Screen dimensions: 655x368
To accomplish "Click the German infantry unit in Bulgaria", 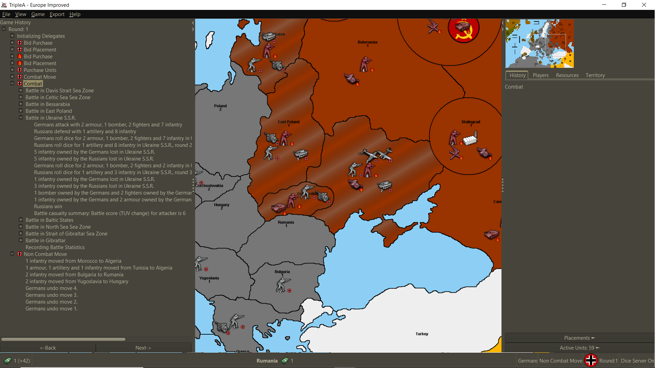I will pos(283,285).
